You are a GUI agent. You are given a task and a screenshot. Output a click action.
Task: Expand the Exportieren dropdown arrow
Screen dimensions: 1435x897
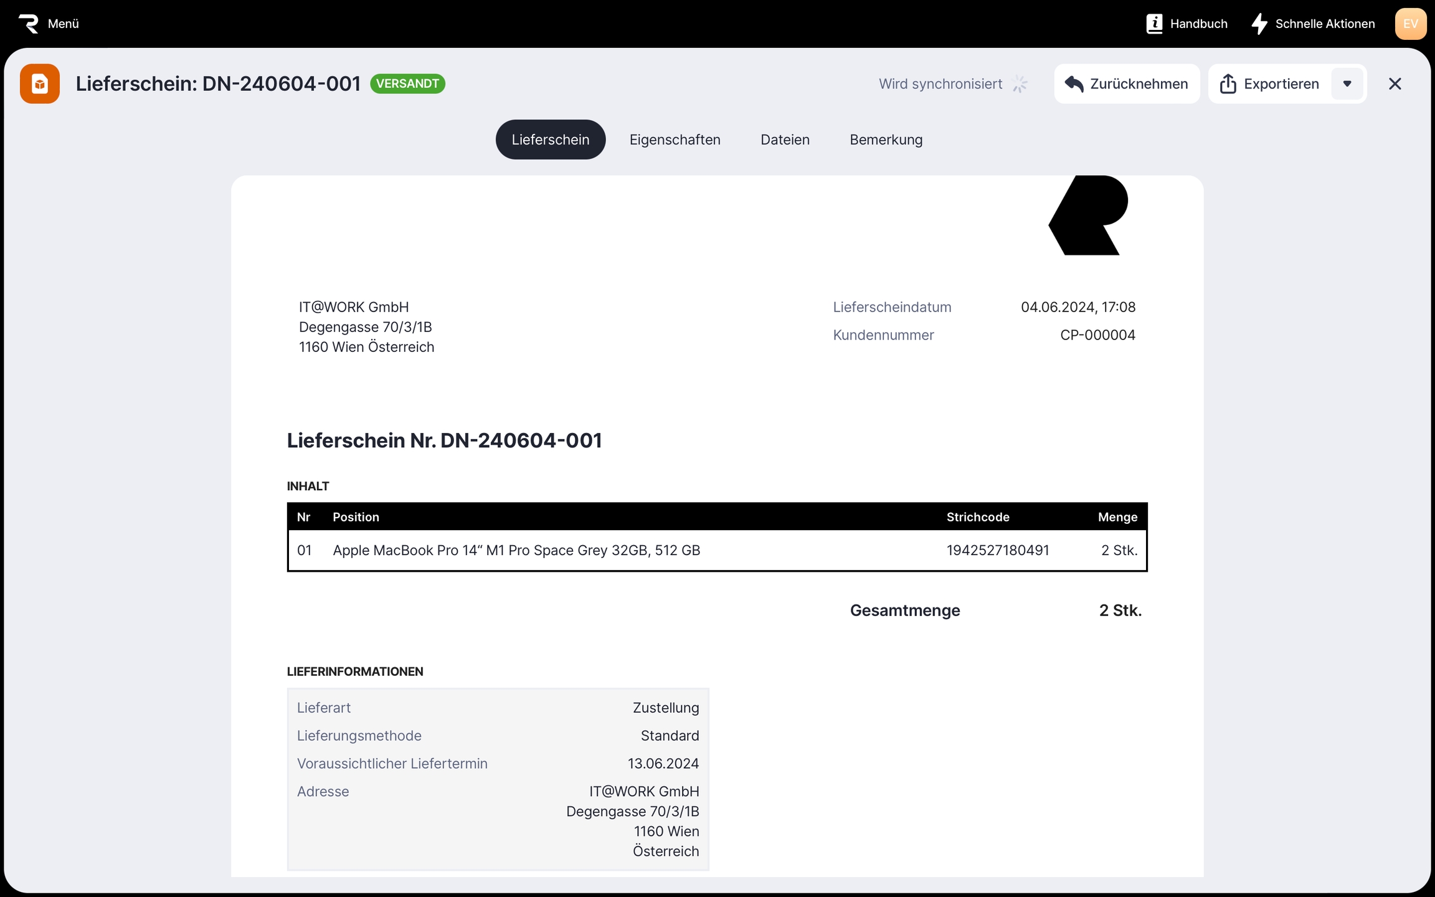point(1347,84)
